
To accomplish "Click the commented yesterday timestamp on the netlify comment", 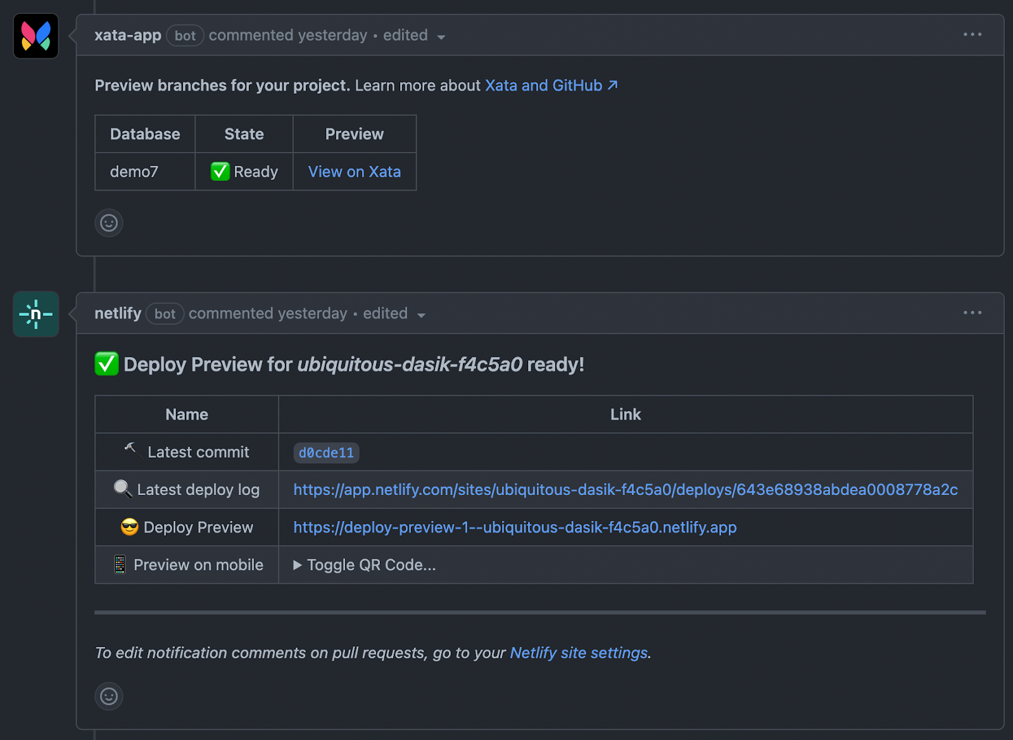I will (268, 313).
